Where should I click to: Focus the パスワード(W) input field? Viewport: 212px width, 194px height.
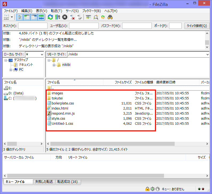pos(137,26)
